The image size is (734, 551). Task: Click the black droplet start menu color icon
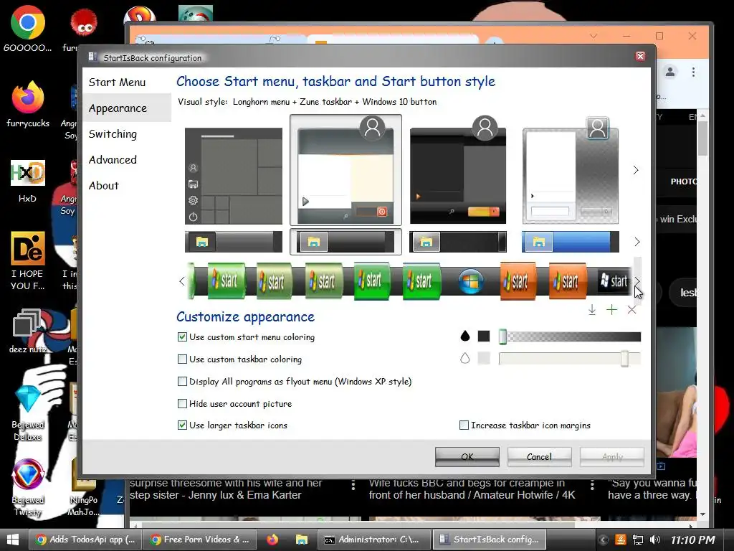464,336
